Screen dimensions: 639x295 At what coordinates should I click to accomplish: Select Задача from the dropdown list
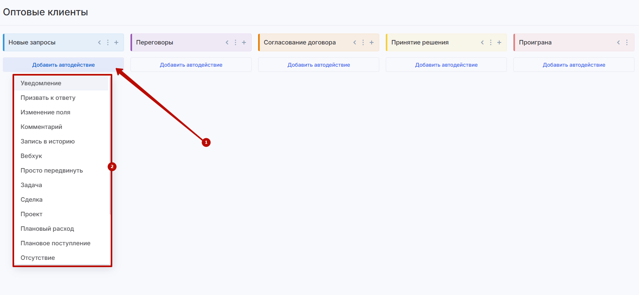(31, 185)
